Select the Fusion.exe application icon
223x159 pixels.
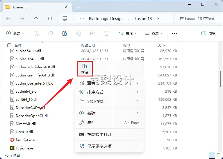coord(12,148)
